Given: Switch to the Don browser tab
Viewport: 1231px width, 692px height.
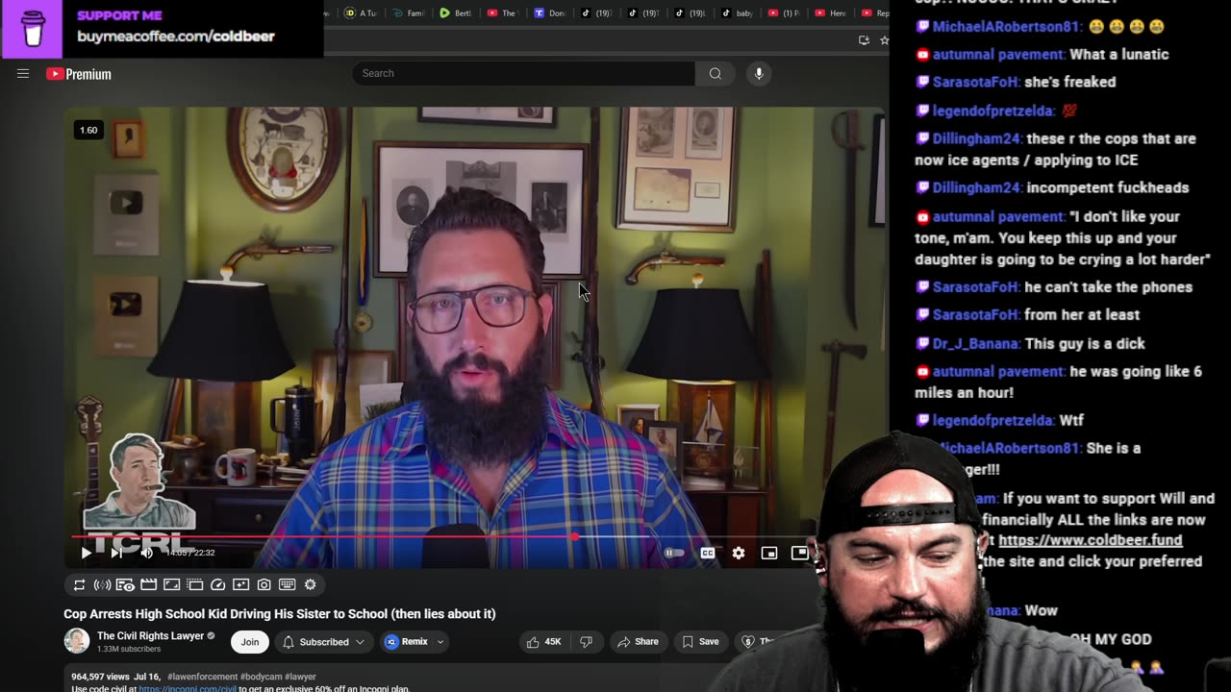Looking at the screenshot, I should (549, 12).
